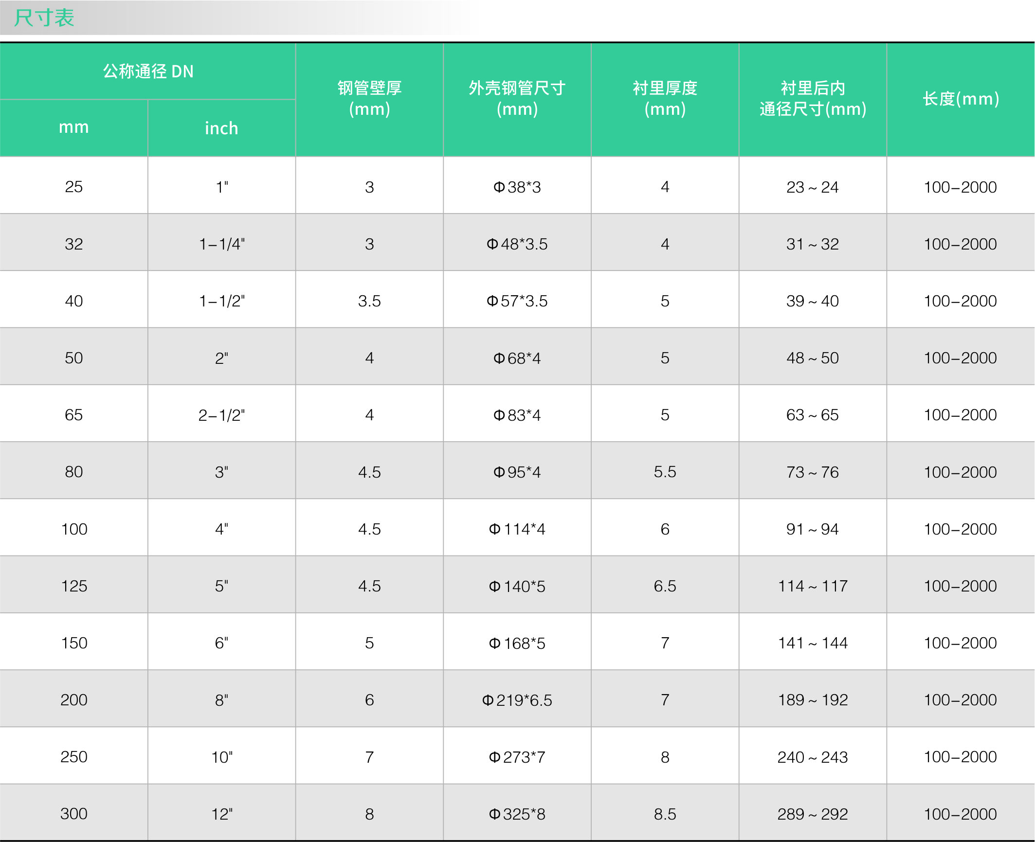The width and height of the screenshot is (1035, 842).
Task: Click the Φ114*4 shell pipe cell
Action: point(517,529)
